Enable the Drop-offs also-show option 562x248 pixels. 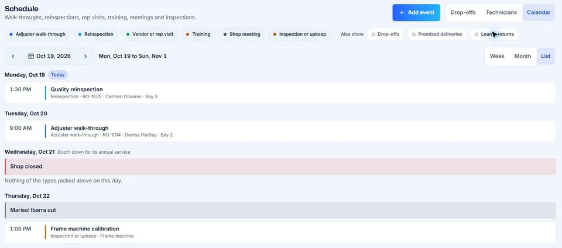[385, 35]
